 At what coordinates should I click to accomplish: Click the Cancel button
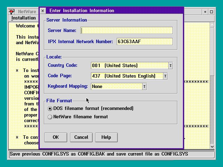point(81,137)
